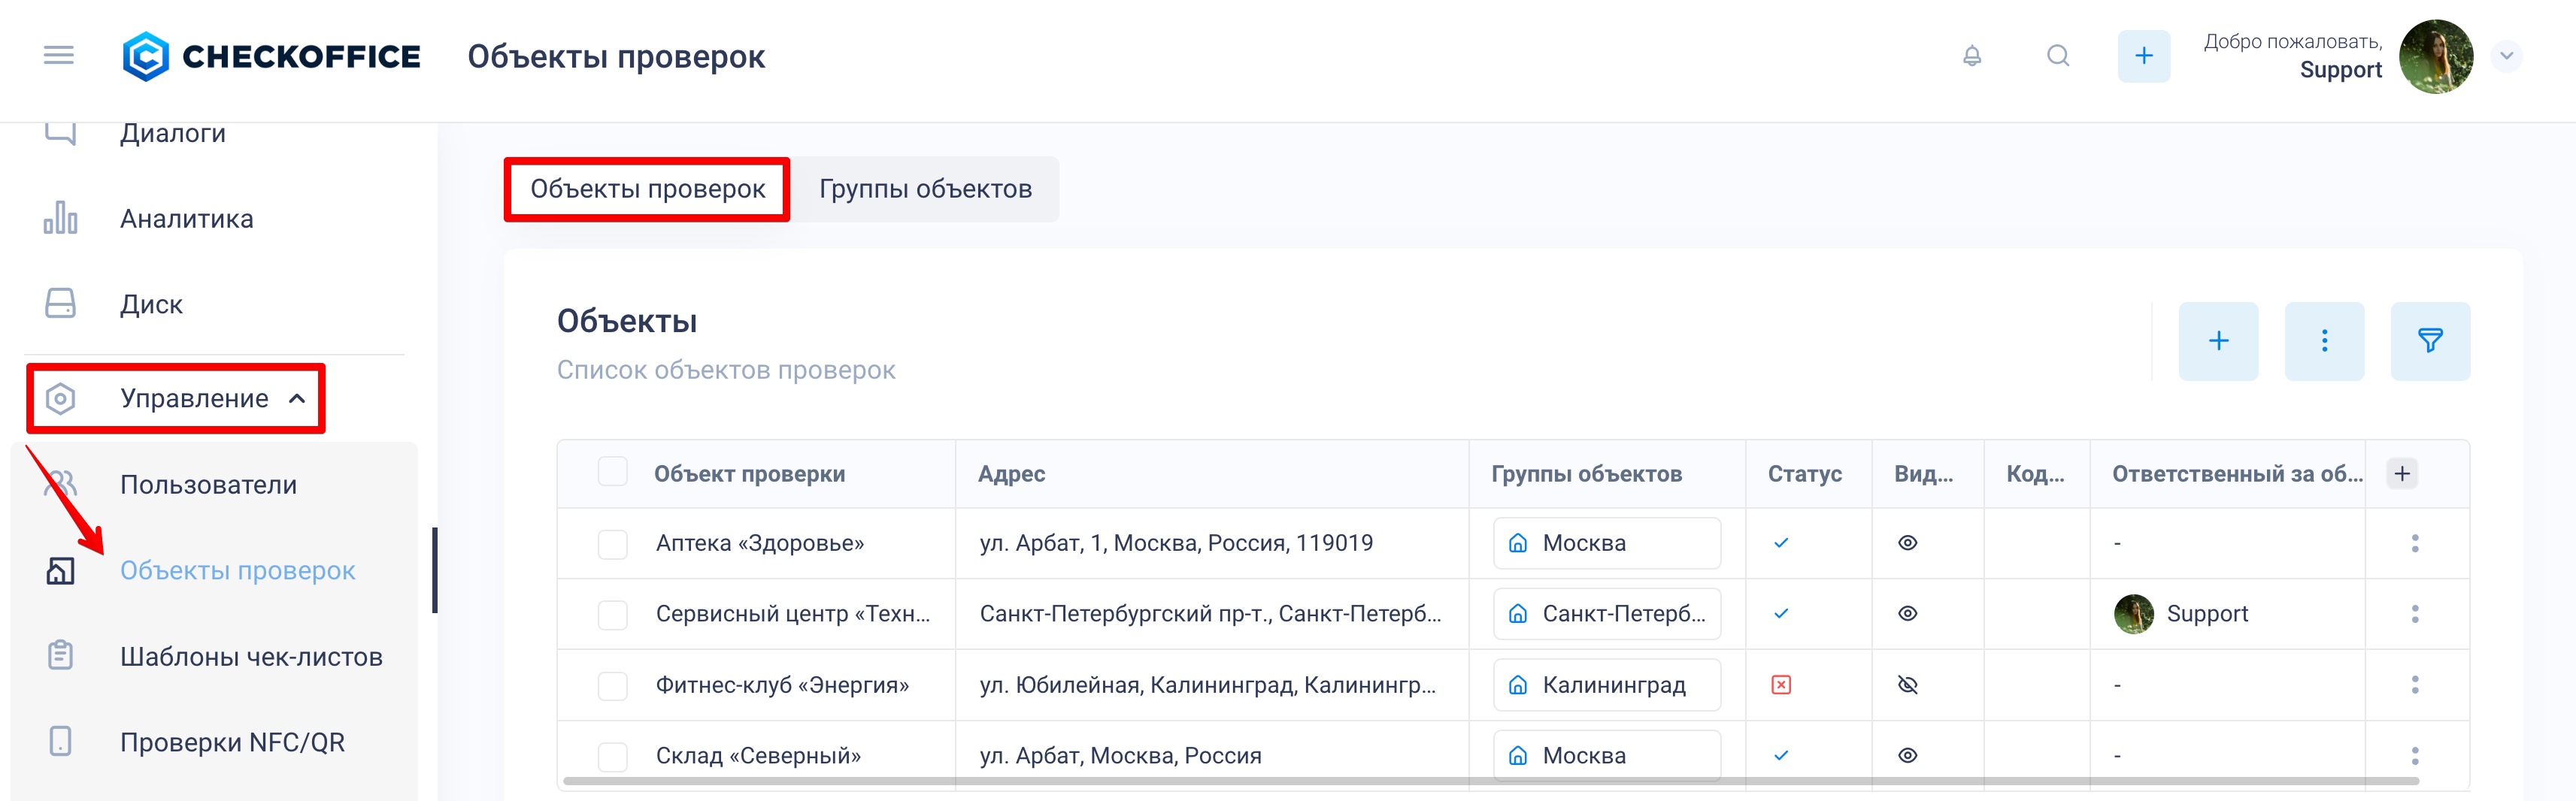2576x801 pixels.
Task: Open the hamburger menu icon
Action: coord(59,56)
